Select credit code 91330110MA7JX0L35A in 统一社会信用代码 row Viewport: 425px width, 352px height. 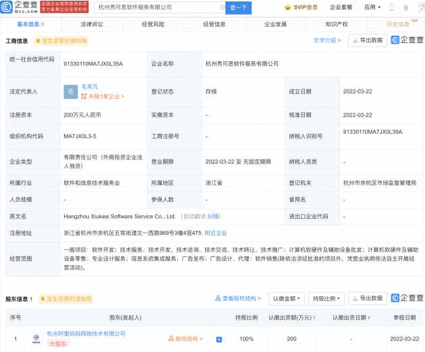[x=93, y=64]
